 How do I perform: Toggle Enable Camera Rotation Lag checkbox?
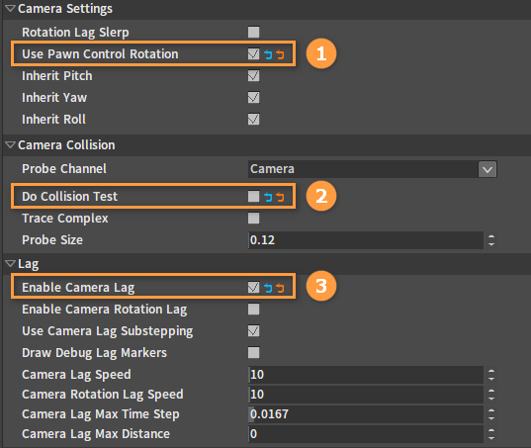point(254,310)
